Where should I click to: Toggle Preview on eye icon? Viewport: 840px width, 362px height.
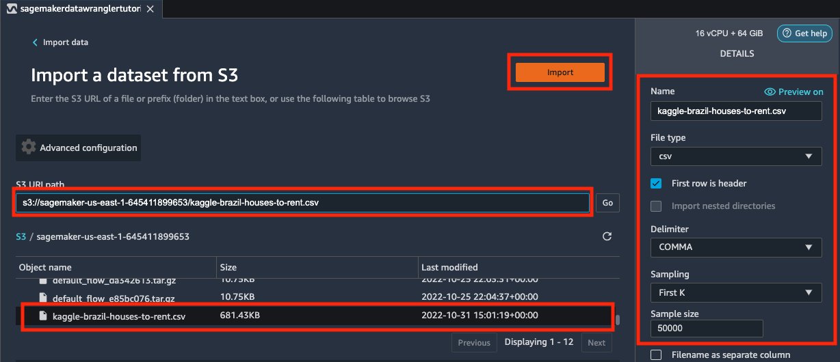pos(770,92)
